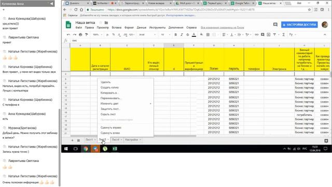Open the filter tool
Image resolution: width=332 pixels, height=187 pixels.
pyautogui.click(x=274, y=35)
